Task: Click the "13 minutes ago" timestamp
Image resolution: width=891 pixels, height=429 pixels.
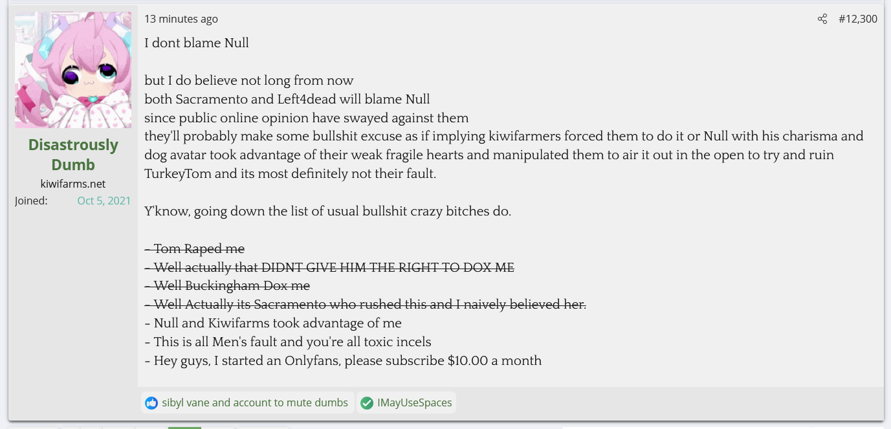Action: coord(181,19)
